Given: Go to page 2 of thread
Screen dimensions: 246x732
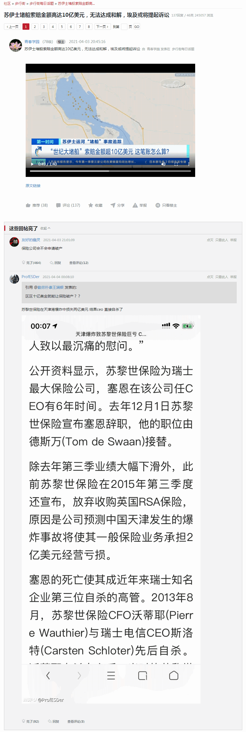Looking at the screenshot, I should click(35, 27).
